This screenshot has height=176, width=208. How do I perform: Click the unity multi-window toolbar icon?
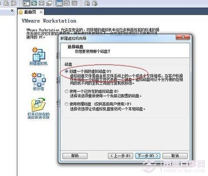coord(49,3)
